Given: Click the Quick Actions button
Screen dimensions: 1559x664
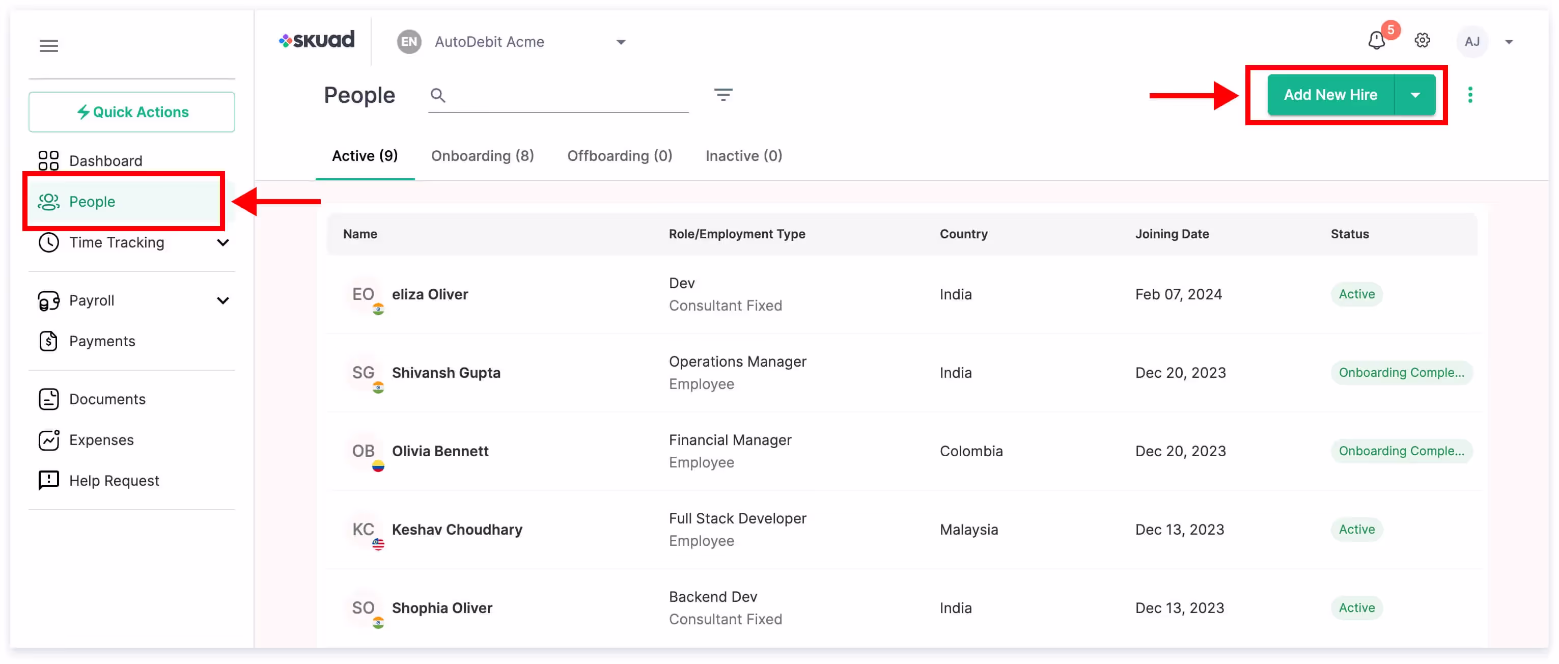Looking at the screenshot, I should click(132, 113).
